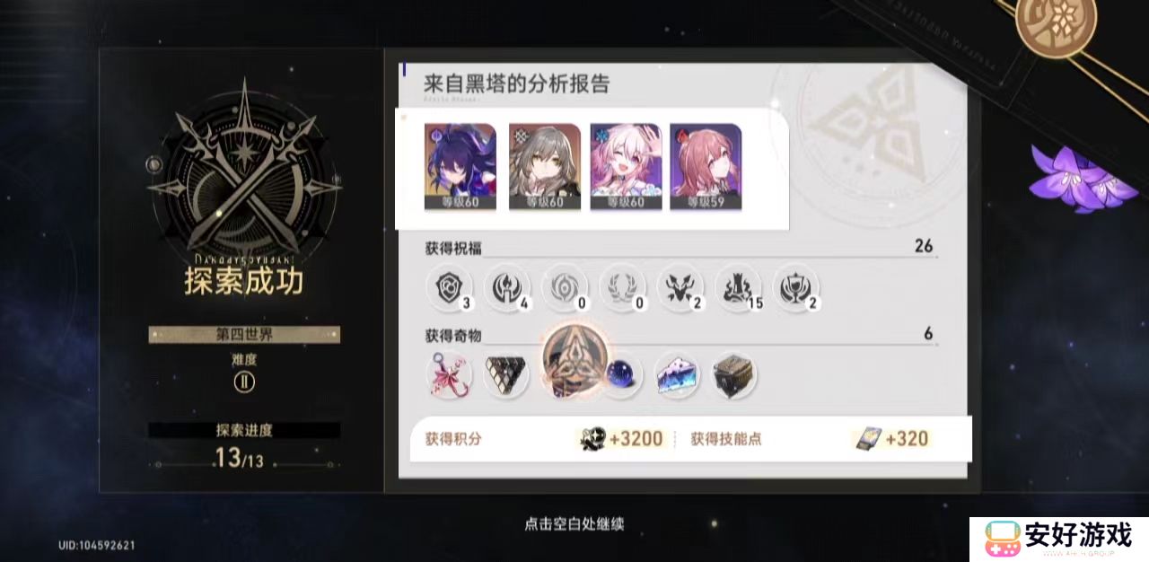The height and width of the screenshot is (562, 1149).
Task: Click the blessing icon with count 4
Action: point(506,288)
